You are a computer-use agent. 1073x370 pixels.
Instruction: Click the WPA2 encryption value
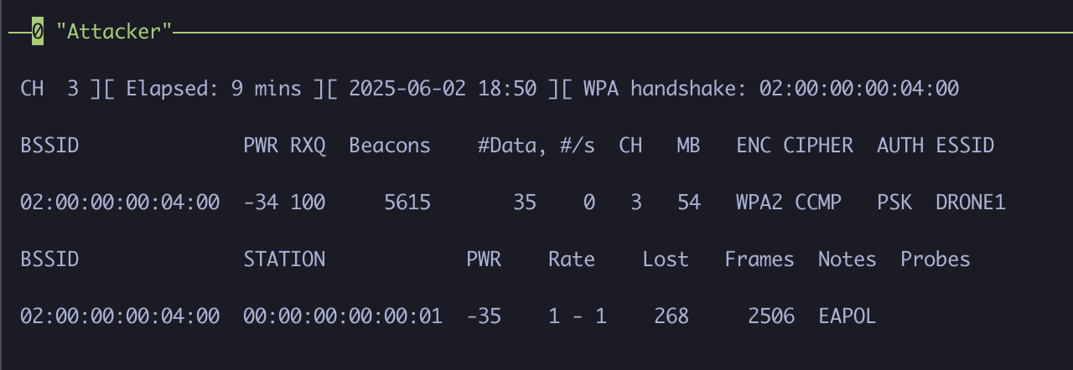[x=759, y=203]
